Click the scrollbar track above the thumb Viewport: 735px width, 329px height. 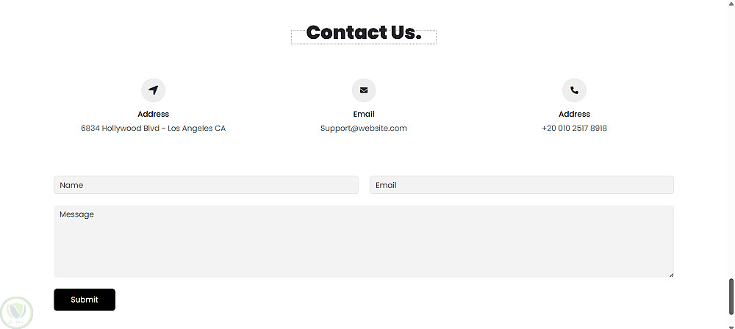731,147
